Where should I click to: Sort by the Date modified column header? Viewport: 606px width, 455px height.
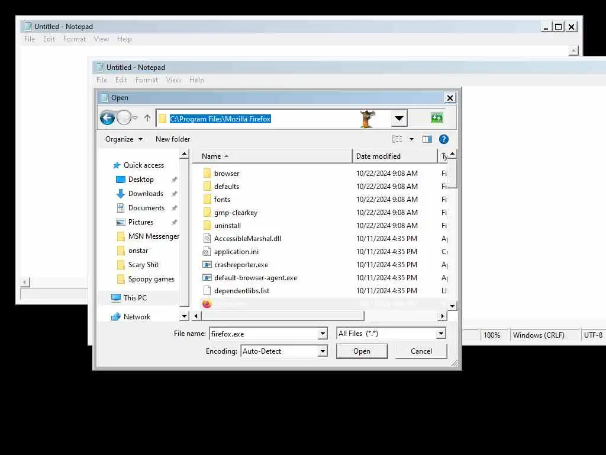click(x=395, y=156)
